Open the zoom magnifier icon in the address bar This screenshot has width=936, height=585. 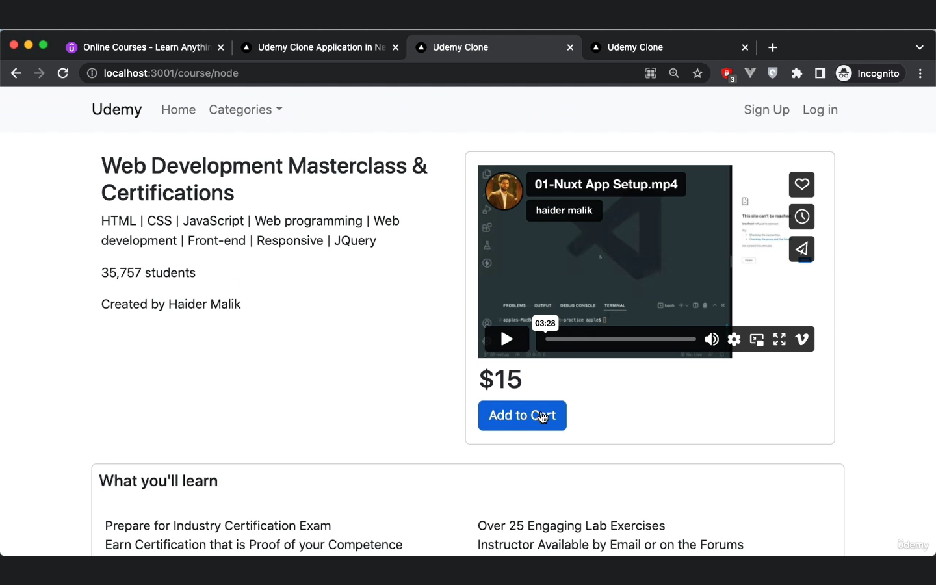[674, 73]
